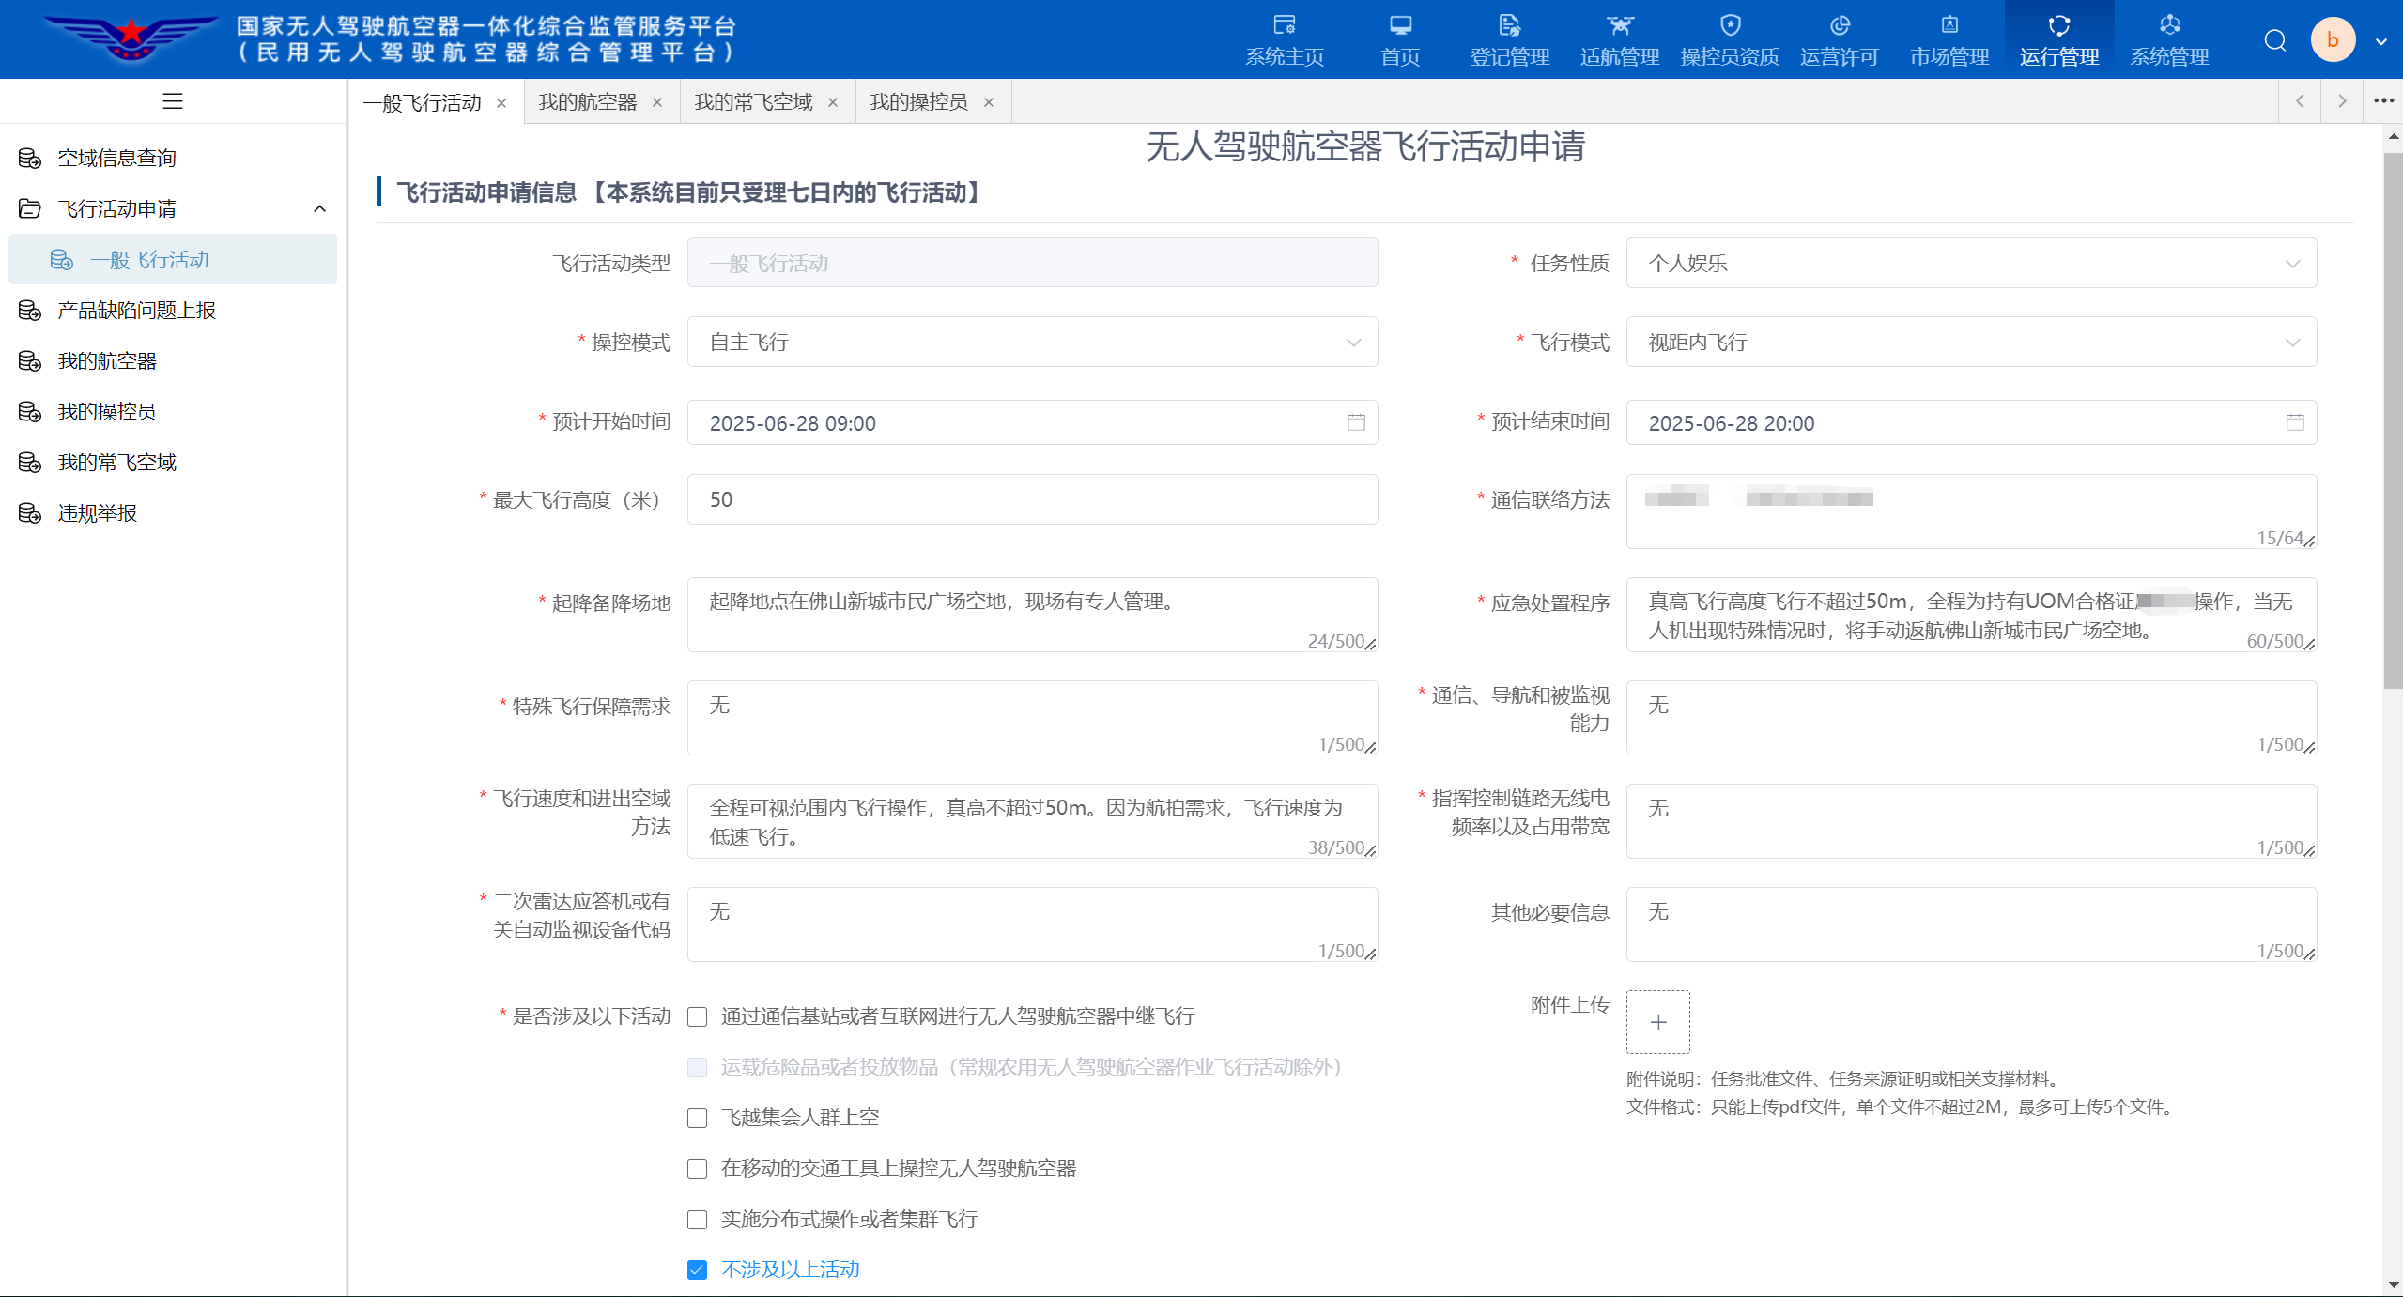The width and height of the screenshot is (2403, 1297).
Task: Uncheck 不涉及以上活动 checkbox
Action: pos(697,1270)
